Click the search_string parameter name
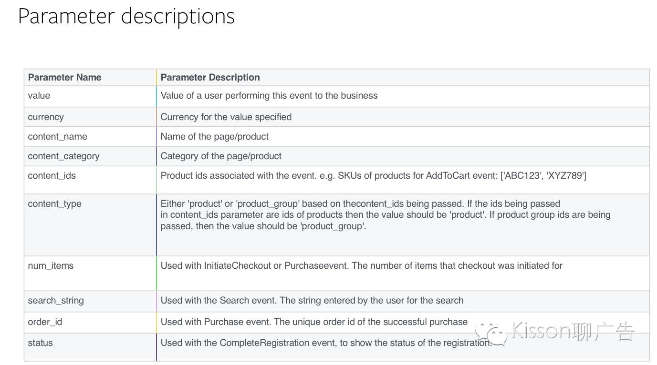657x365 pixels. pos(55,300)
